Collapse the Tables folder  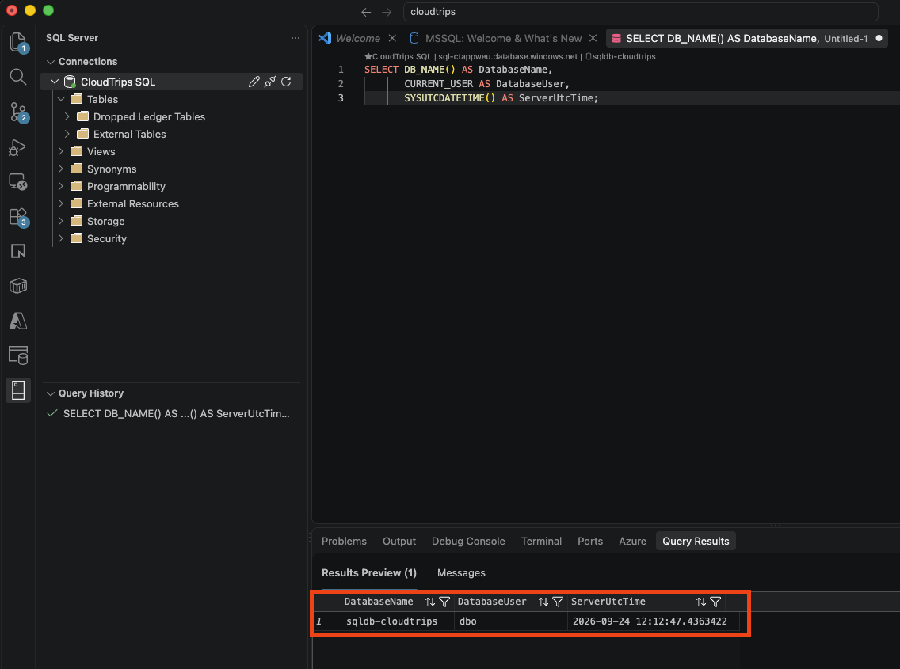[x=62, y=99]
